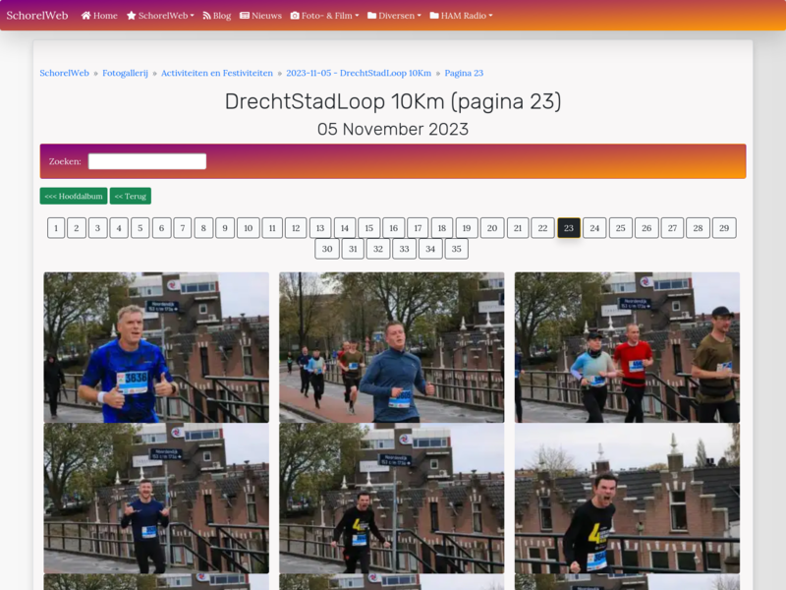Screen dimensions: 786x590
Task: Open the Nieuws menu item
Action: coord(260,16)
